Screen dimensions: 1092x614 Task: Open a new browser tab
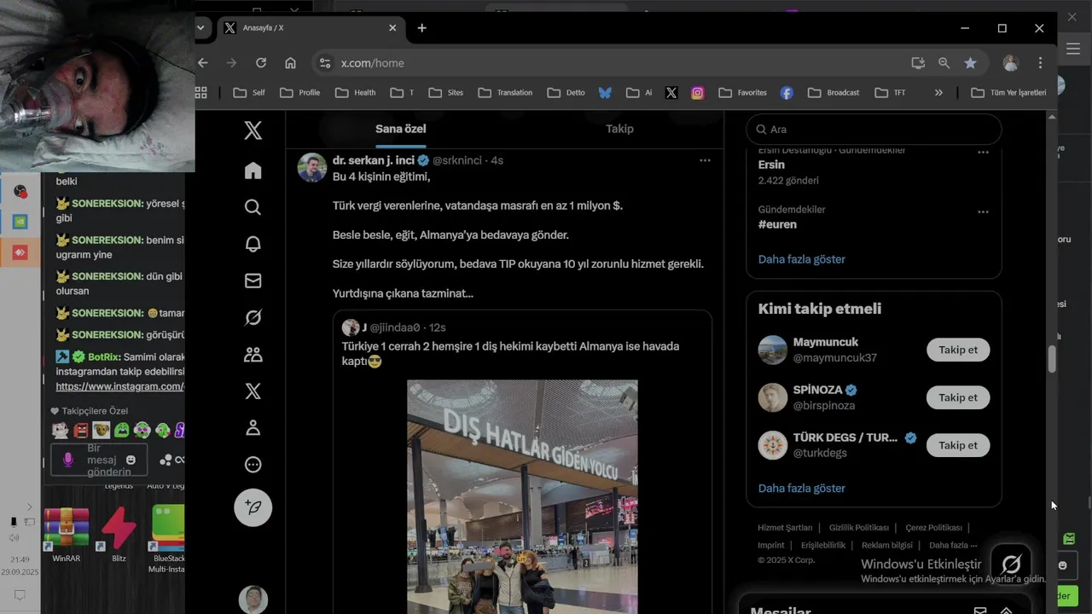[x=421, y=27]
